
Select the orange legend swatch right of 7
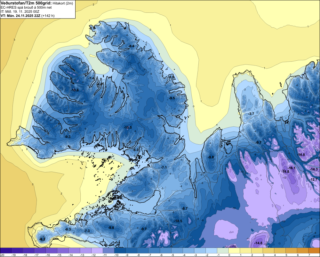point(314,251)
